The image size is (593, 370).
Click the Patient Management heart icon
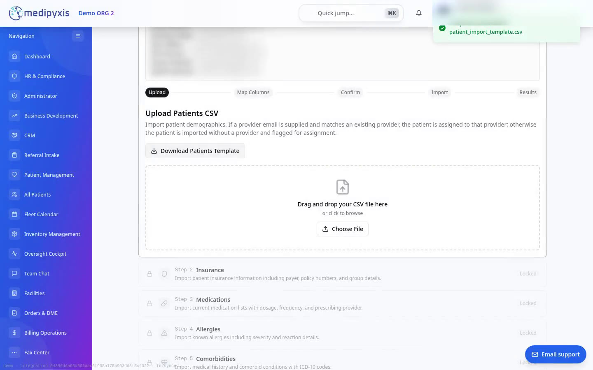pos(14,175)
